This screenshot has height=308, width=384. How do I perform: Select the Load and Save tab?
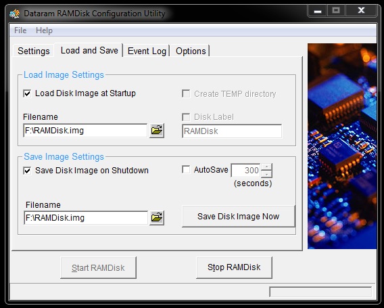(x=89, y=51)
